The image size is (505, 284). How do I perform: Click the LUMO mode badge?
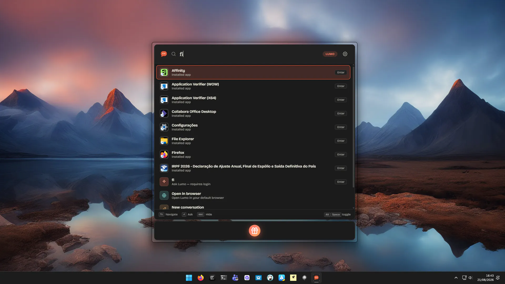330,54
